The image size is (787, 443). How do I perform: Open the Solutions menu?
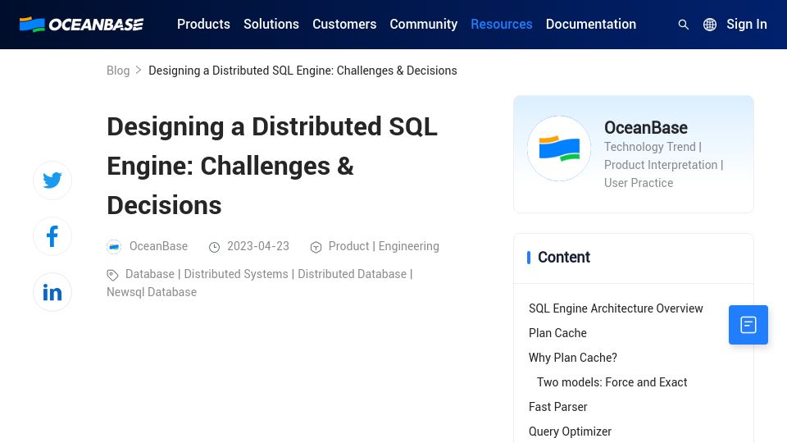click(271, 24)
